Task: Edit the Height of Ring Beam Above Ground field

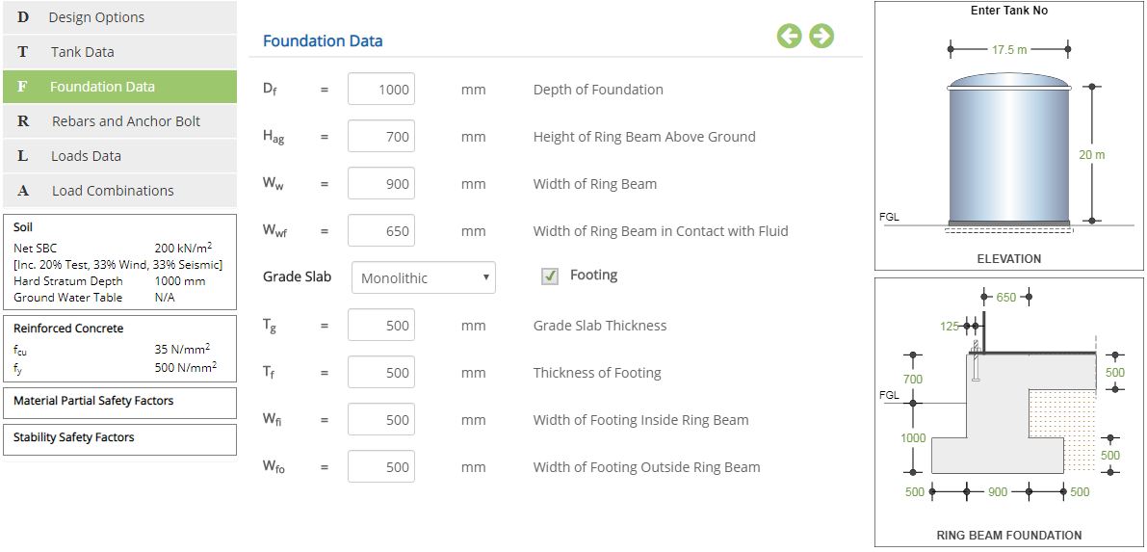Action: tap(381, 137)
